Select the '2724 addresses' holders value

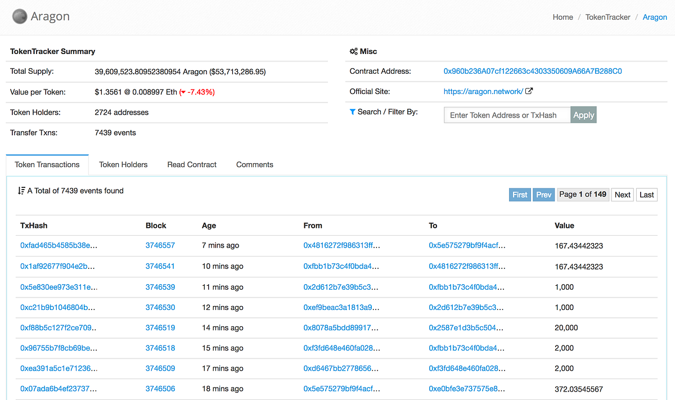point(121,113)
